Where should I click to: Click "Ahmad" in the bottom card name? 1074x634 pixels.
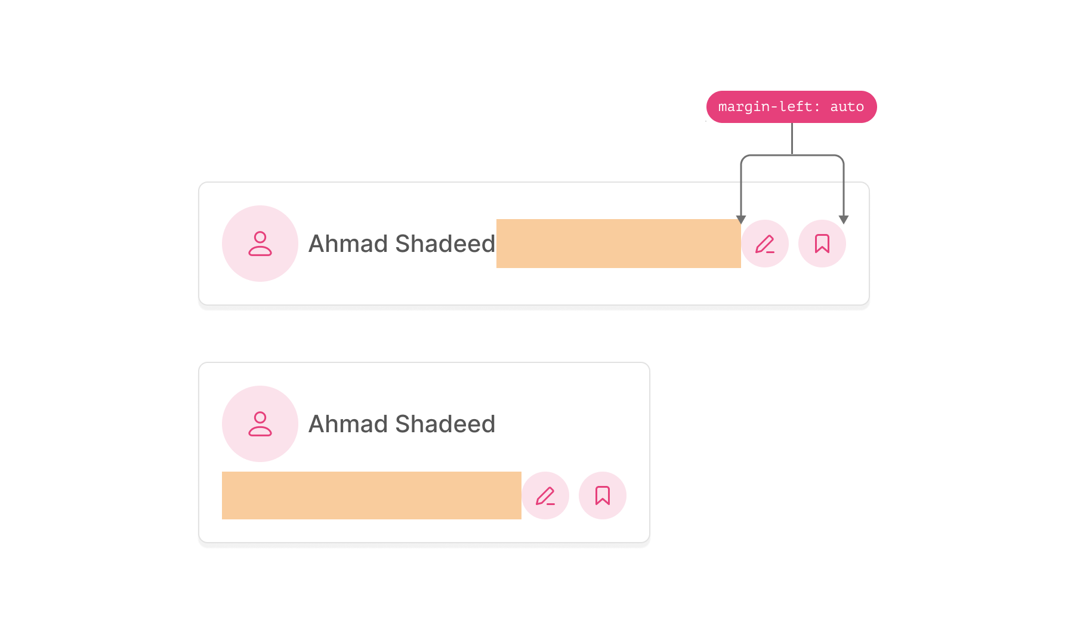pos(348,424)
